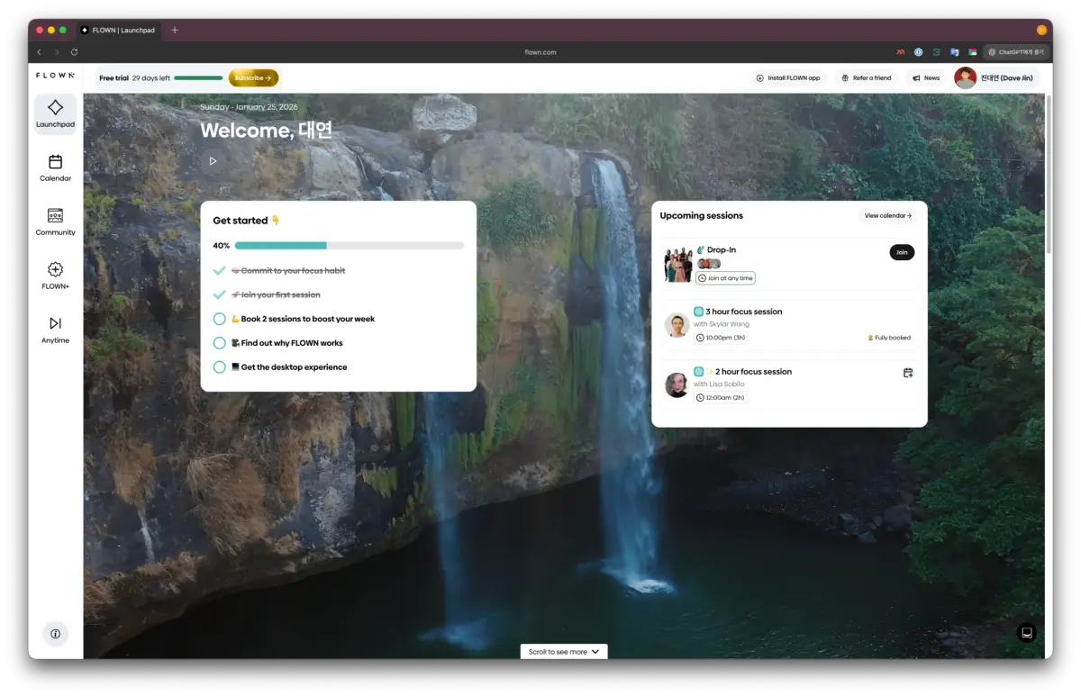
Task: Click the Drop-In group thumbnail
Action: tap(678, 265)
